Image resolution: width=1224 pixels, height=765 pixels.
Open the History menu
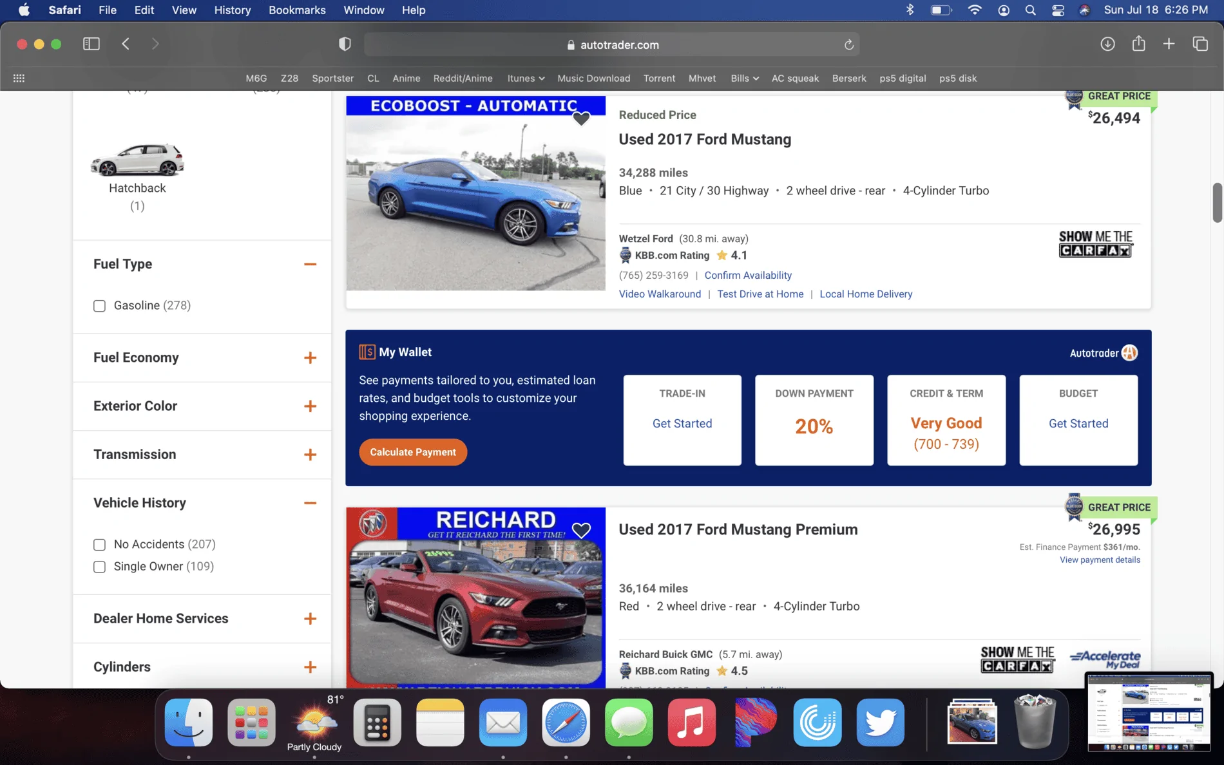click(x=233, y=10)
